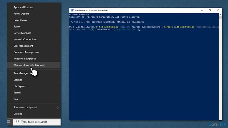228x128 pixels.
Task: Click the PowerShell scrollbar thumb
Action: [220, 18]
